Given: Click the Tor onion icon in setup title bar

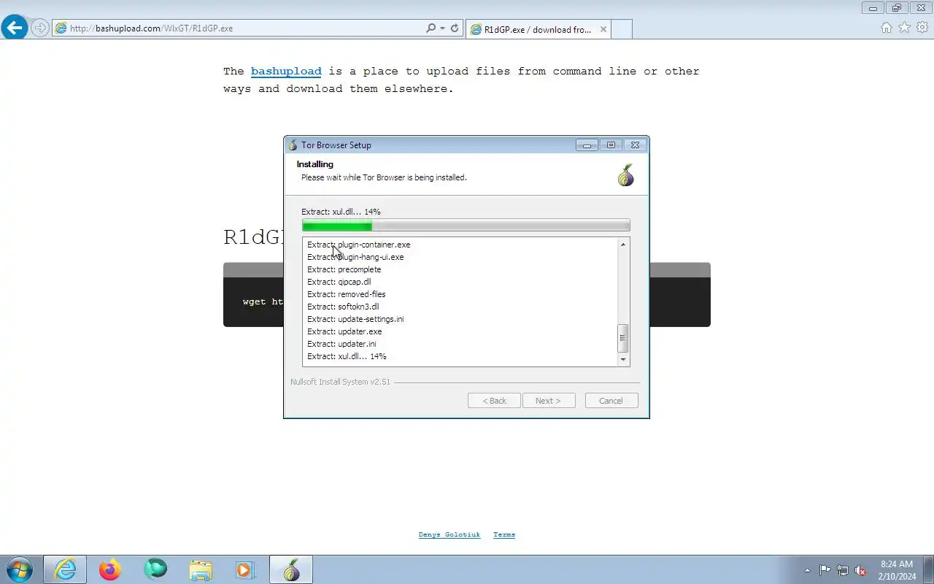Looking at the screenshot, I should click(293, 145).
